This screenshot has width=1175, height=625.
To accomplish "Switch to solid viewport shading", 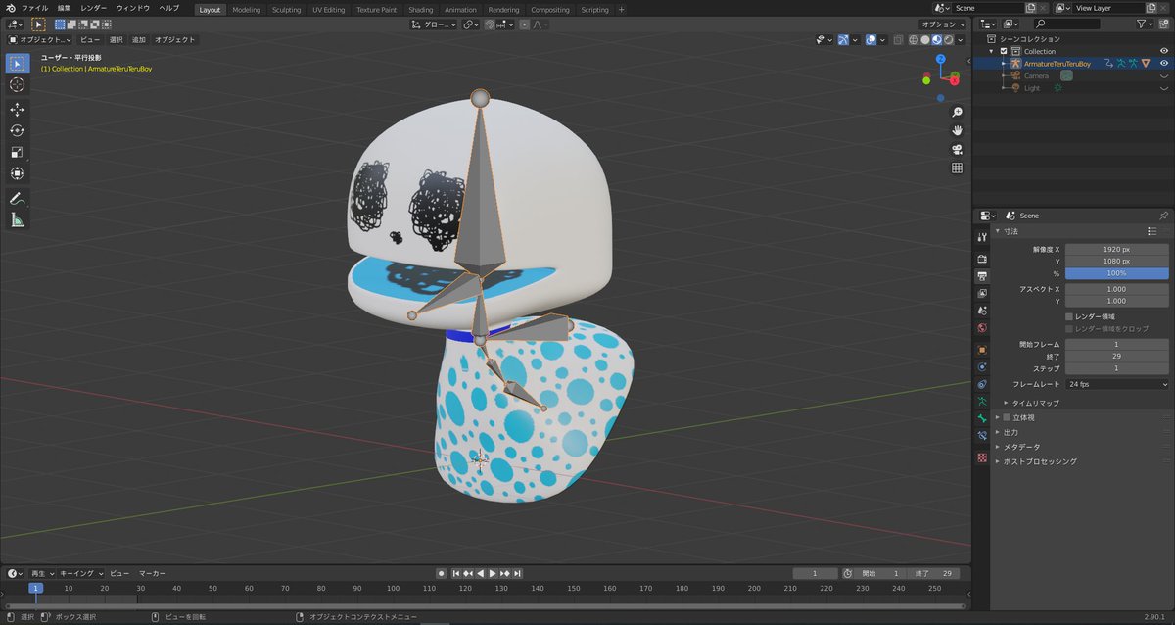I will pyautogui.click(x=925, y=40).
